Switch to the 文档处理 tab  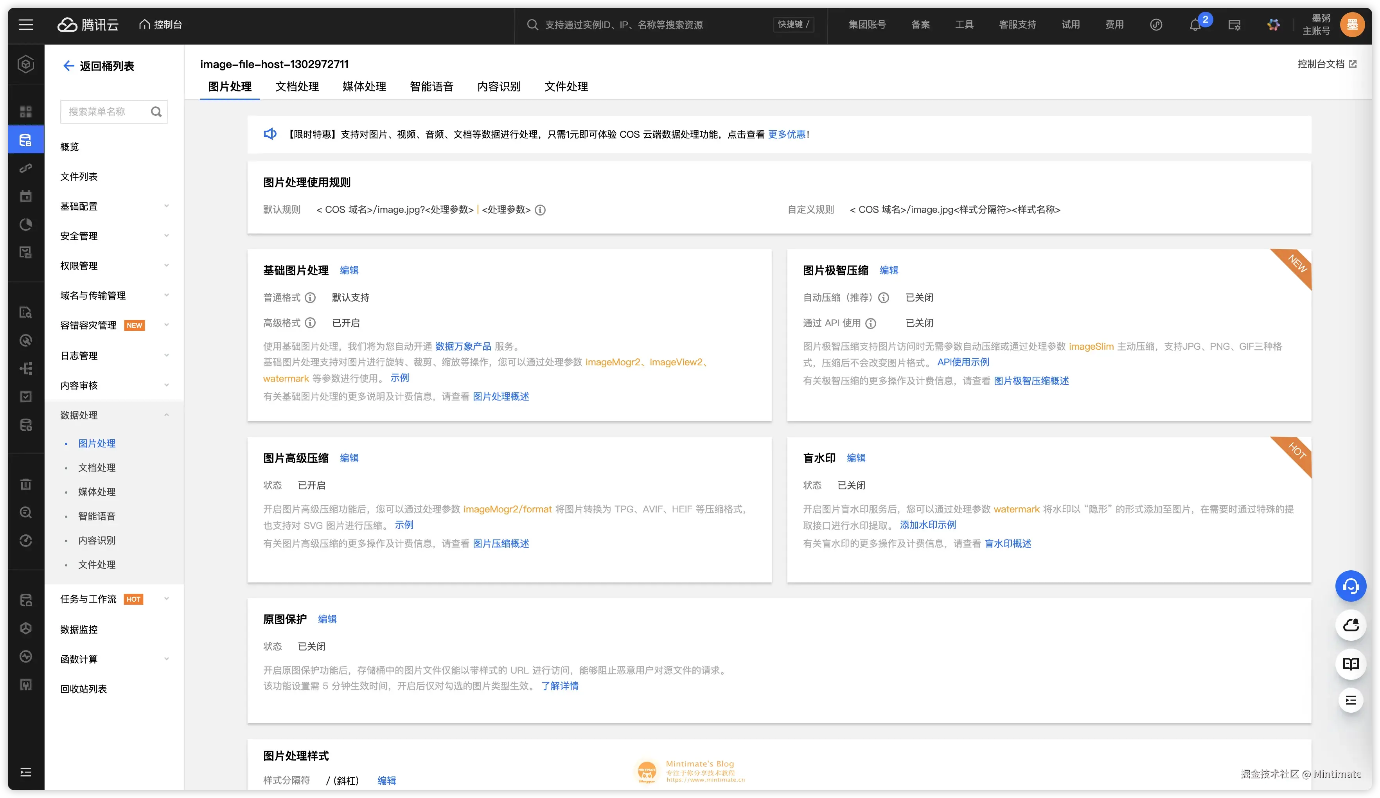pos(297,86)
